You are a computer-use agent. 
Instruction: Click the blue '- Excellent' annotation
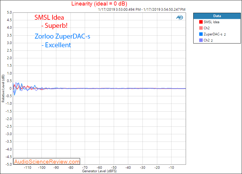pos(56,45)
